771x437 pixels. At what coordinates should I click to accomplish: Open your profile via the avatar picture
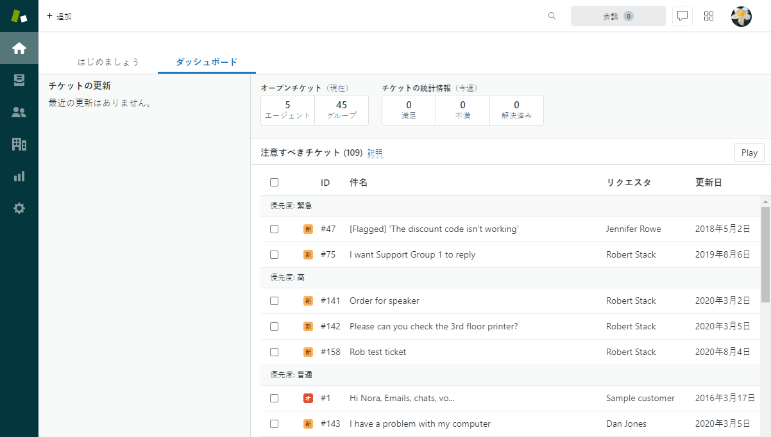(x=741, y=16)
